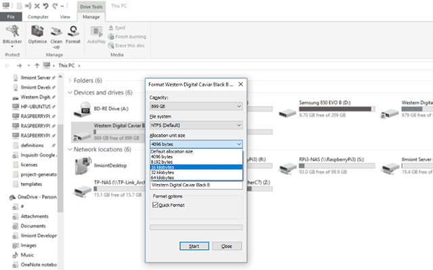Open the File system dropdown
This screenshot has width=433, height=270.
196,126
